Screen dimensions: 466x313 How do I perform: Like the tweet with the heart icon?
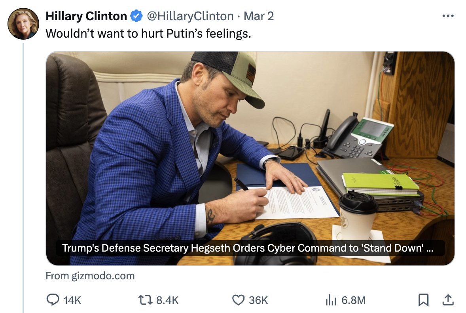pos(238,300)
